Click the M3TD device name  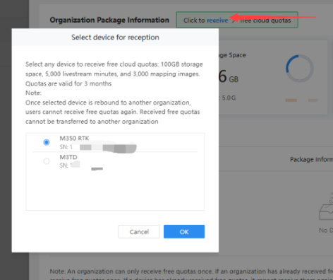tap(68, 157)
